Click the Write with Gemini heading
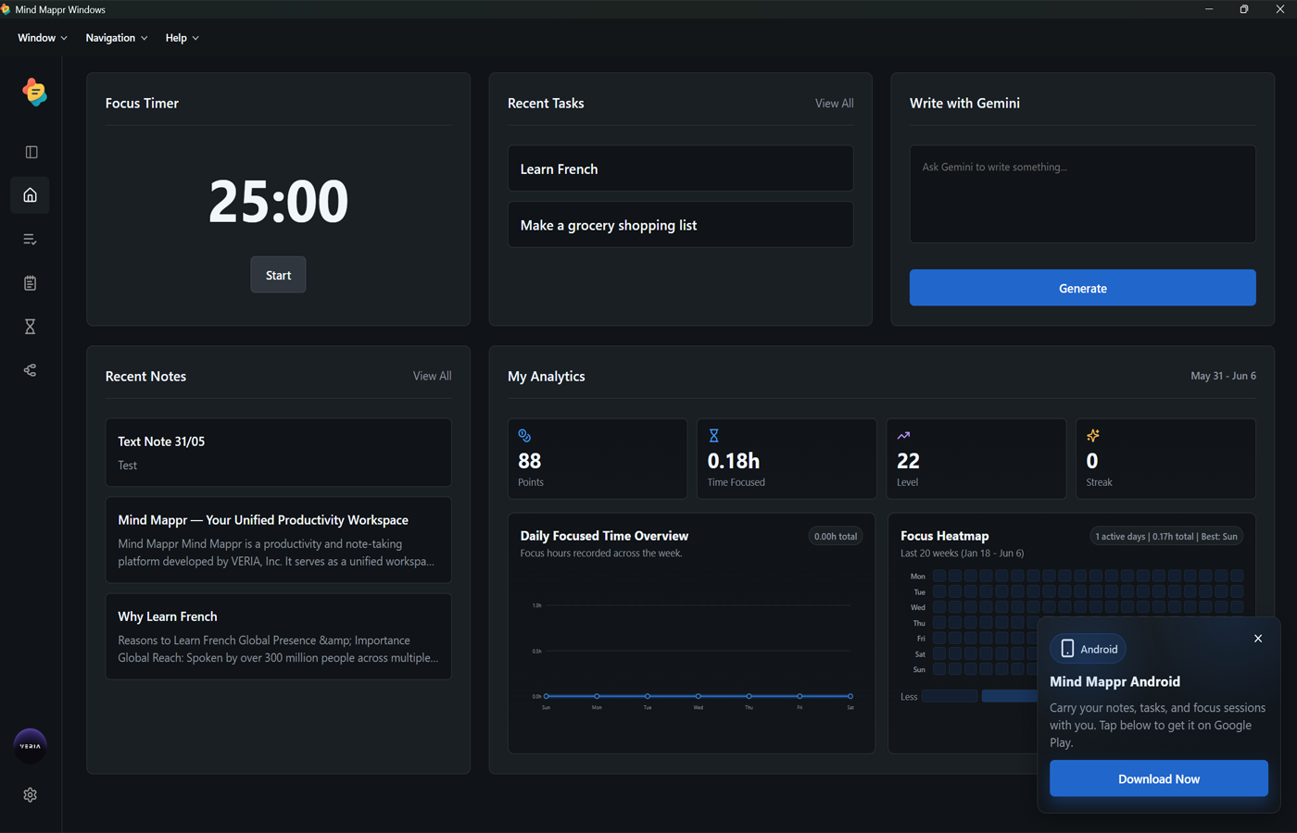The image size is (1297, 833). point(964,104)
